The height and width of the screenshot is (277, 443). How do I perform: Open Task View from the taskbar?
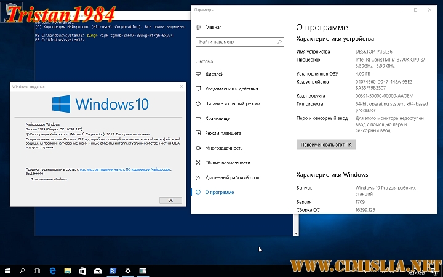(37, 270)
